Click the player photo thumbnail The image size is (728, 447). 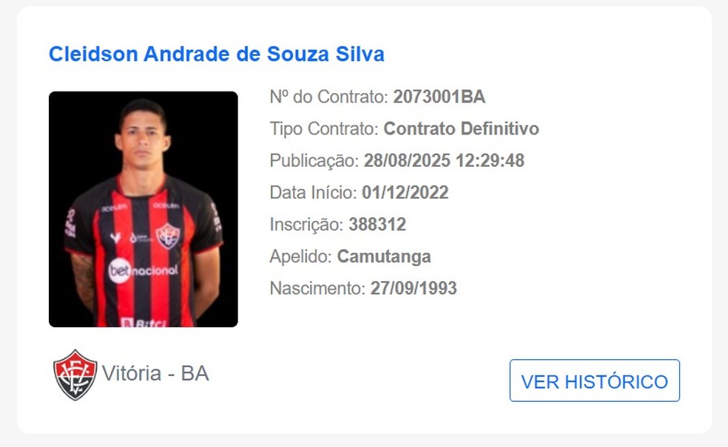pyautogui.click(x=144, y=209)
